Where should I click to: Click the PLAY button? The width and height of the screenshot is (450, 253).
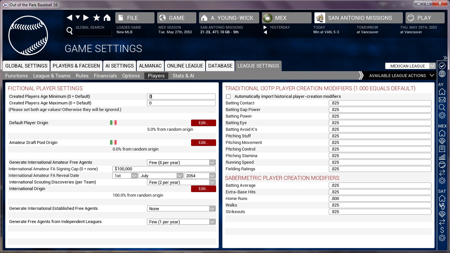tap(425, 18)
